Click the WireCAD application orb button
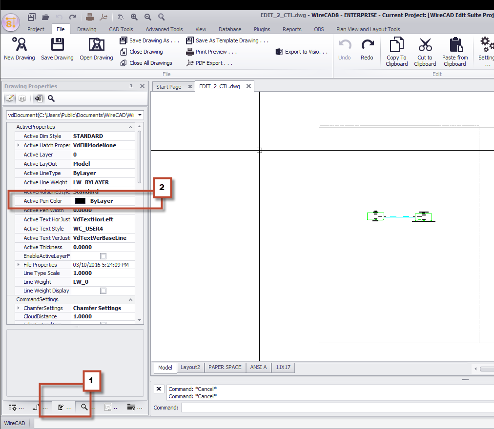Viewport: 494px width, 429px height. click(x=11, y=22)
